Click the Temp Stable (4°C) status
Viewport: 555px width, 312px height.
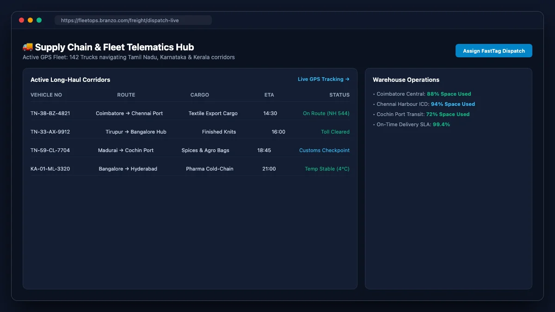[x=327, y=169]
